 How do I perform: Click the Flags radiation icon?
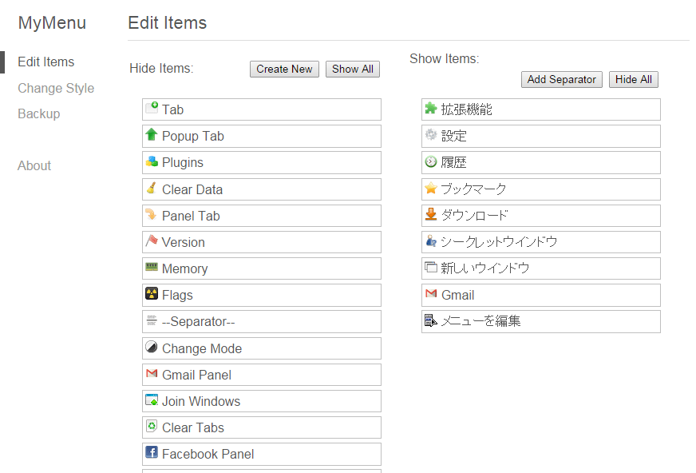click(152, 293)
